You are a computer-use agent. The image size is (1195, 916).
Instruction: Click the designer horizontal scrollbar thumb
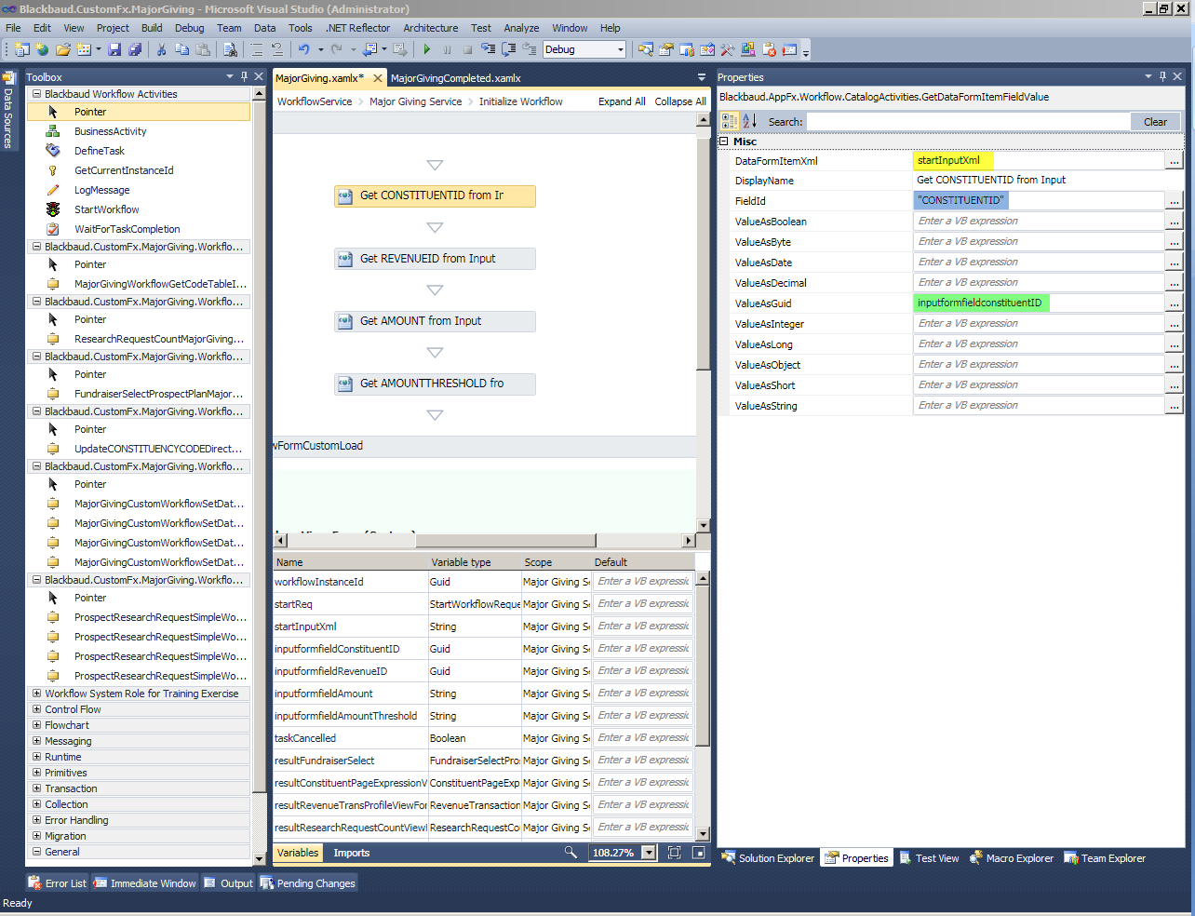click(504, 540)
